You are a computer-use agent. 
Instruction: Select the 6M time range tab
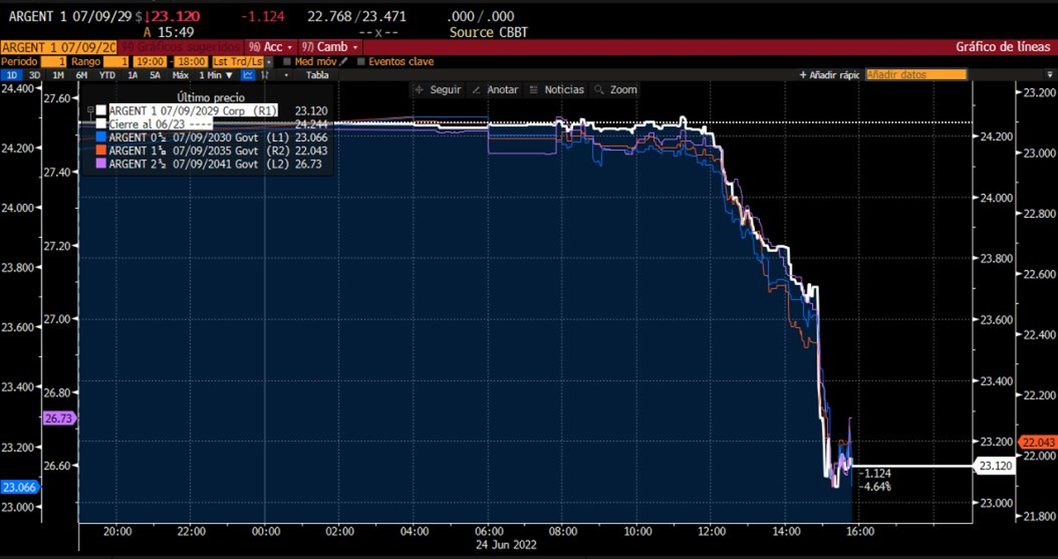pos(81,75)
